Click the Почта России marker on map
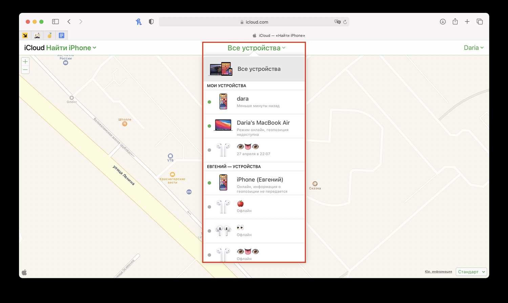Viewport: 508px width, 303px height. coord(66,63)
